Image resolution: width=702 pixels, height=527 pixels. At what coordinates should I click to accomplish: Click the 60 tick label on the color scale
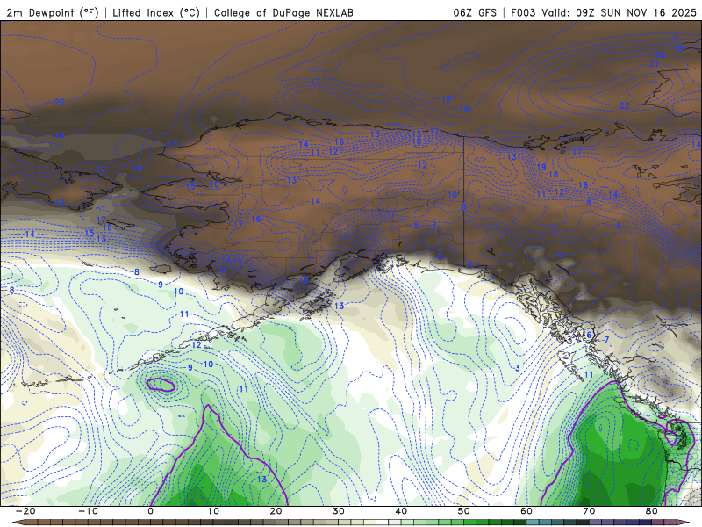point(526,511)
